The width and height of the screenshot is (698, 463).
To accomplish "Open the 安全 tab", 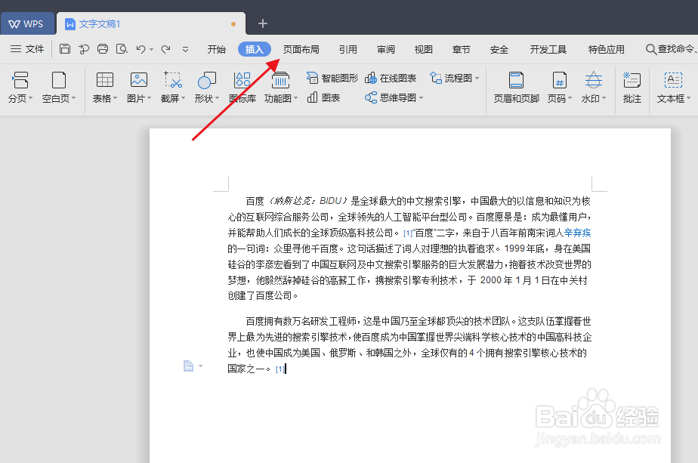I will pyautogui.click(x=499, y=49).
